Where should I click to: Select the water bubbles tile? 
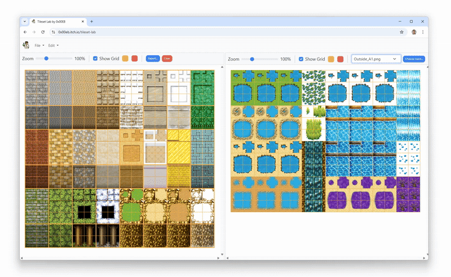tap(408, 159)
